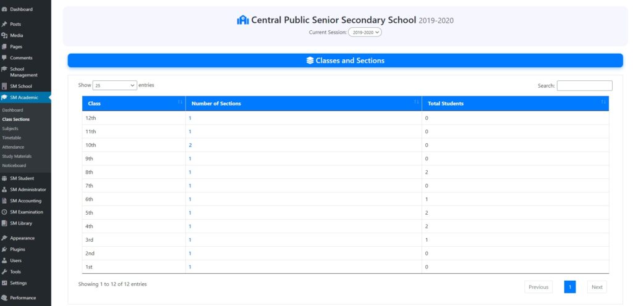633x306 pixels.
Task: Click the Posts pin icon in sidebar
Action: [4, 24]
